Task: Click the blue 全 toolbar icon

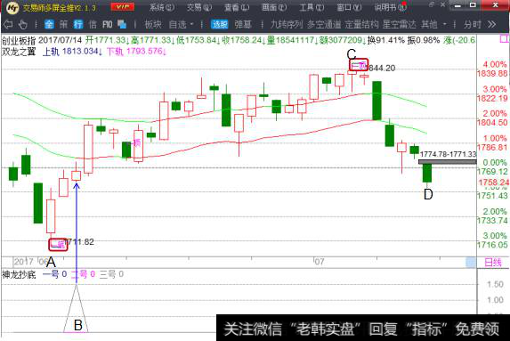Action: [49, 24]
